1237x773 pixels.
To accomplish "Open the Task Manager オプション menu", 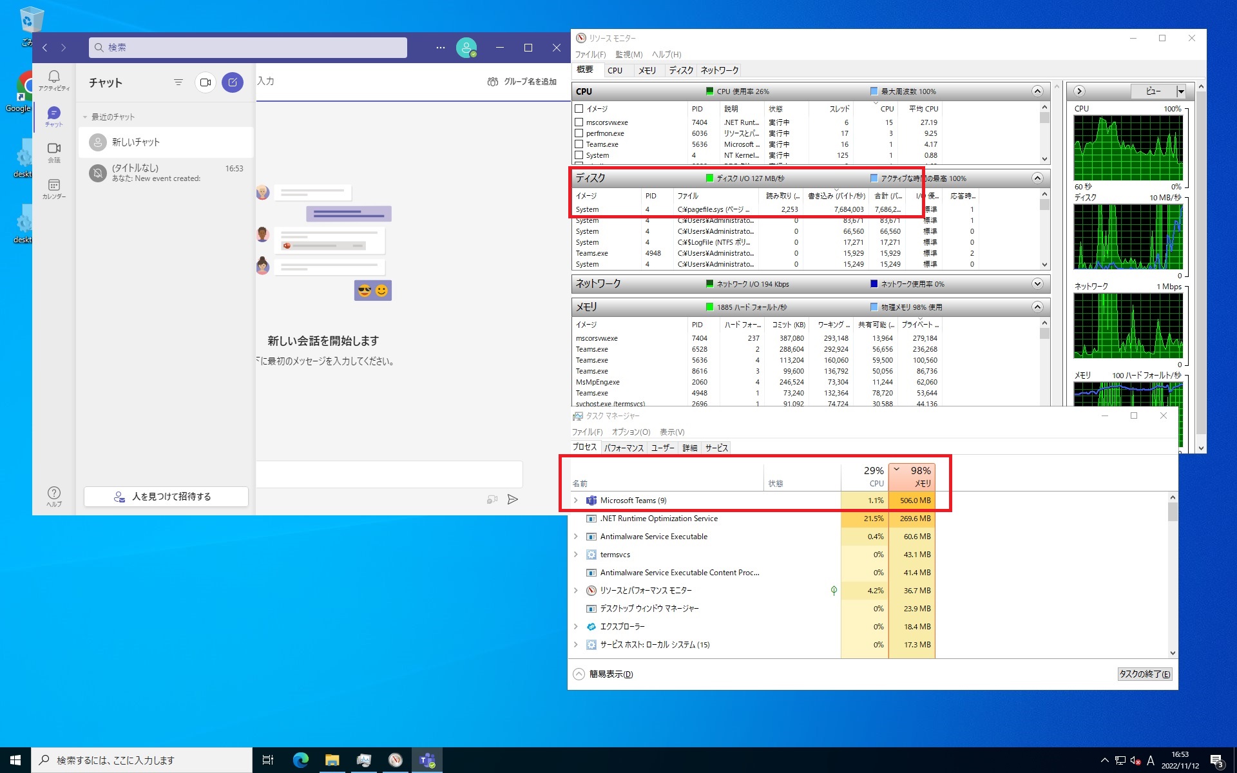I will [631, 432].
